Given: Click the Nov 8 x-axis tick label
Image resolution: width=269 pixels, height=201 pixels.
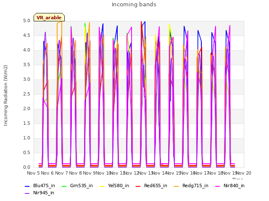Looking at the screenshot, I should pyautogui.click(x=76, y=173).
